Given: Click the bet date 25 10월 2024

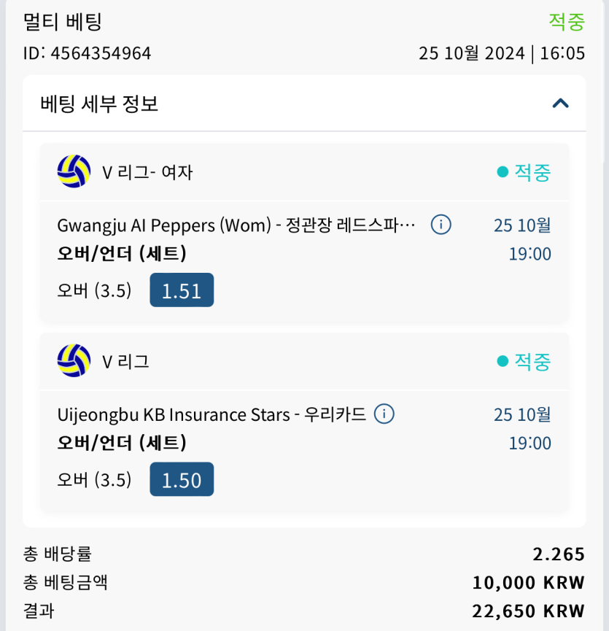Looking at the screenshot, I should pyautogui.click(x=471, y=53).
